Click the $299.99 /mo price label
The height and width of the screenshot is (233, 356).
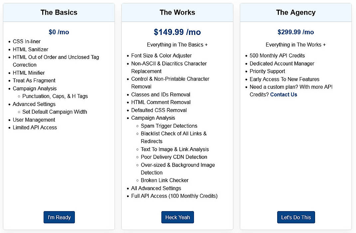[296, 32]
